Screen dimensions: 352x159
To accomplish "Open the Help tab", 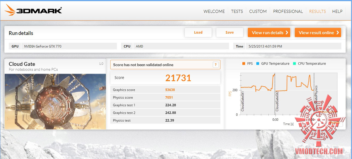I will [x=337, y=11].
